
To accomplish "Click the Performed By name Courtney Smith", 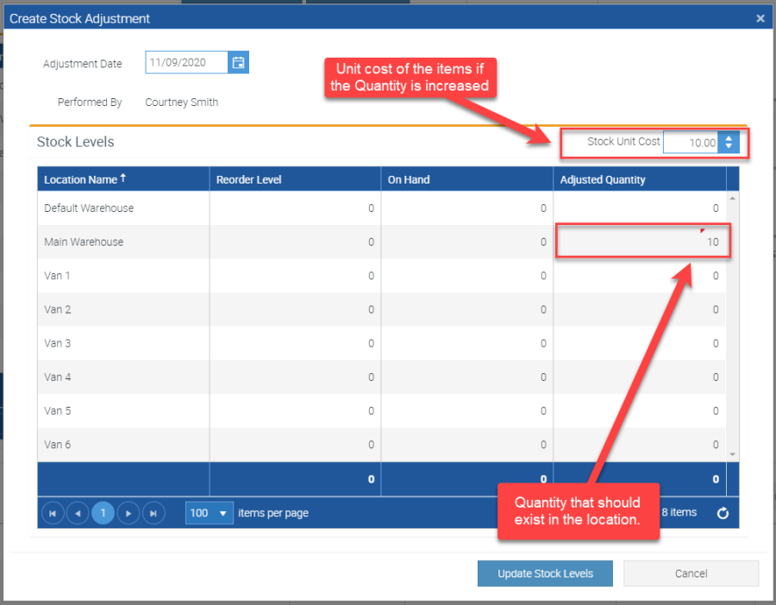I will tap(182, 103).
